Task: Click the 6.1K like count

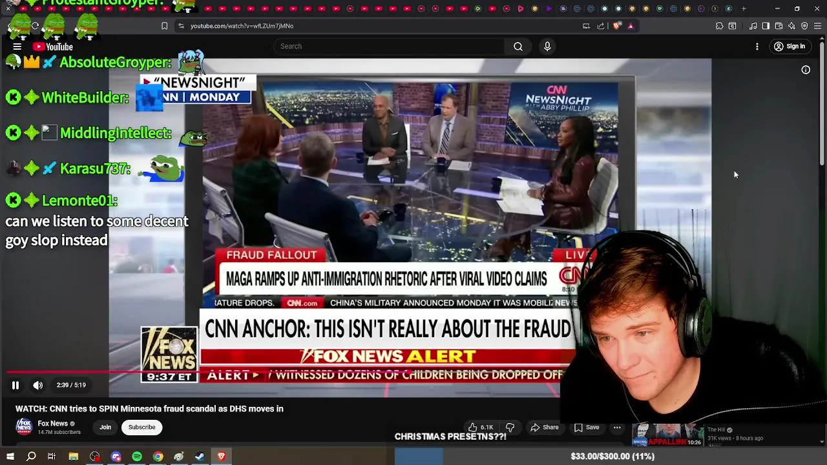Action: (487, 428)
